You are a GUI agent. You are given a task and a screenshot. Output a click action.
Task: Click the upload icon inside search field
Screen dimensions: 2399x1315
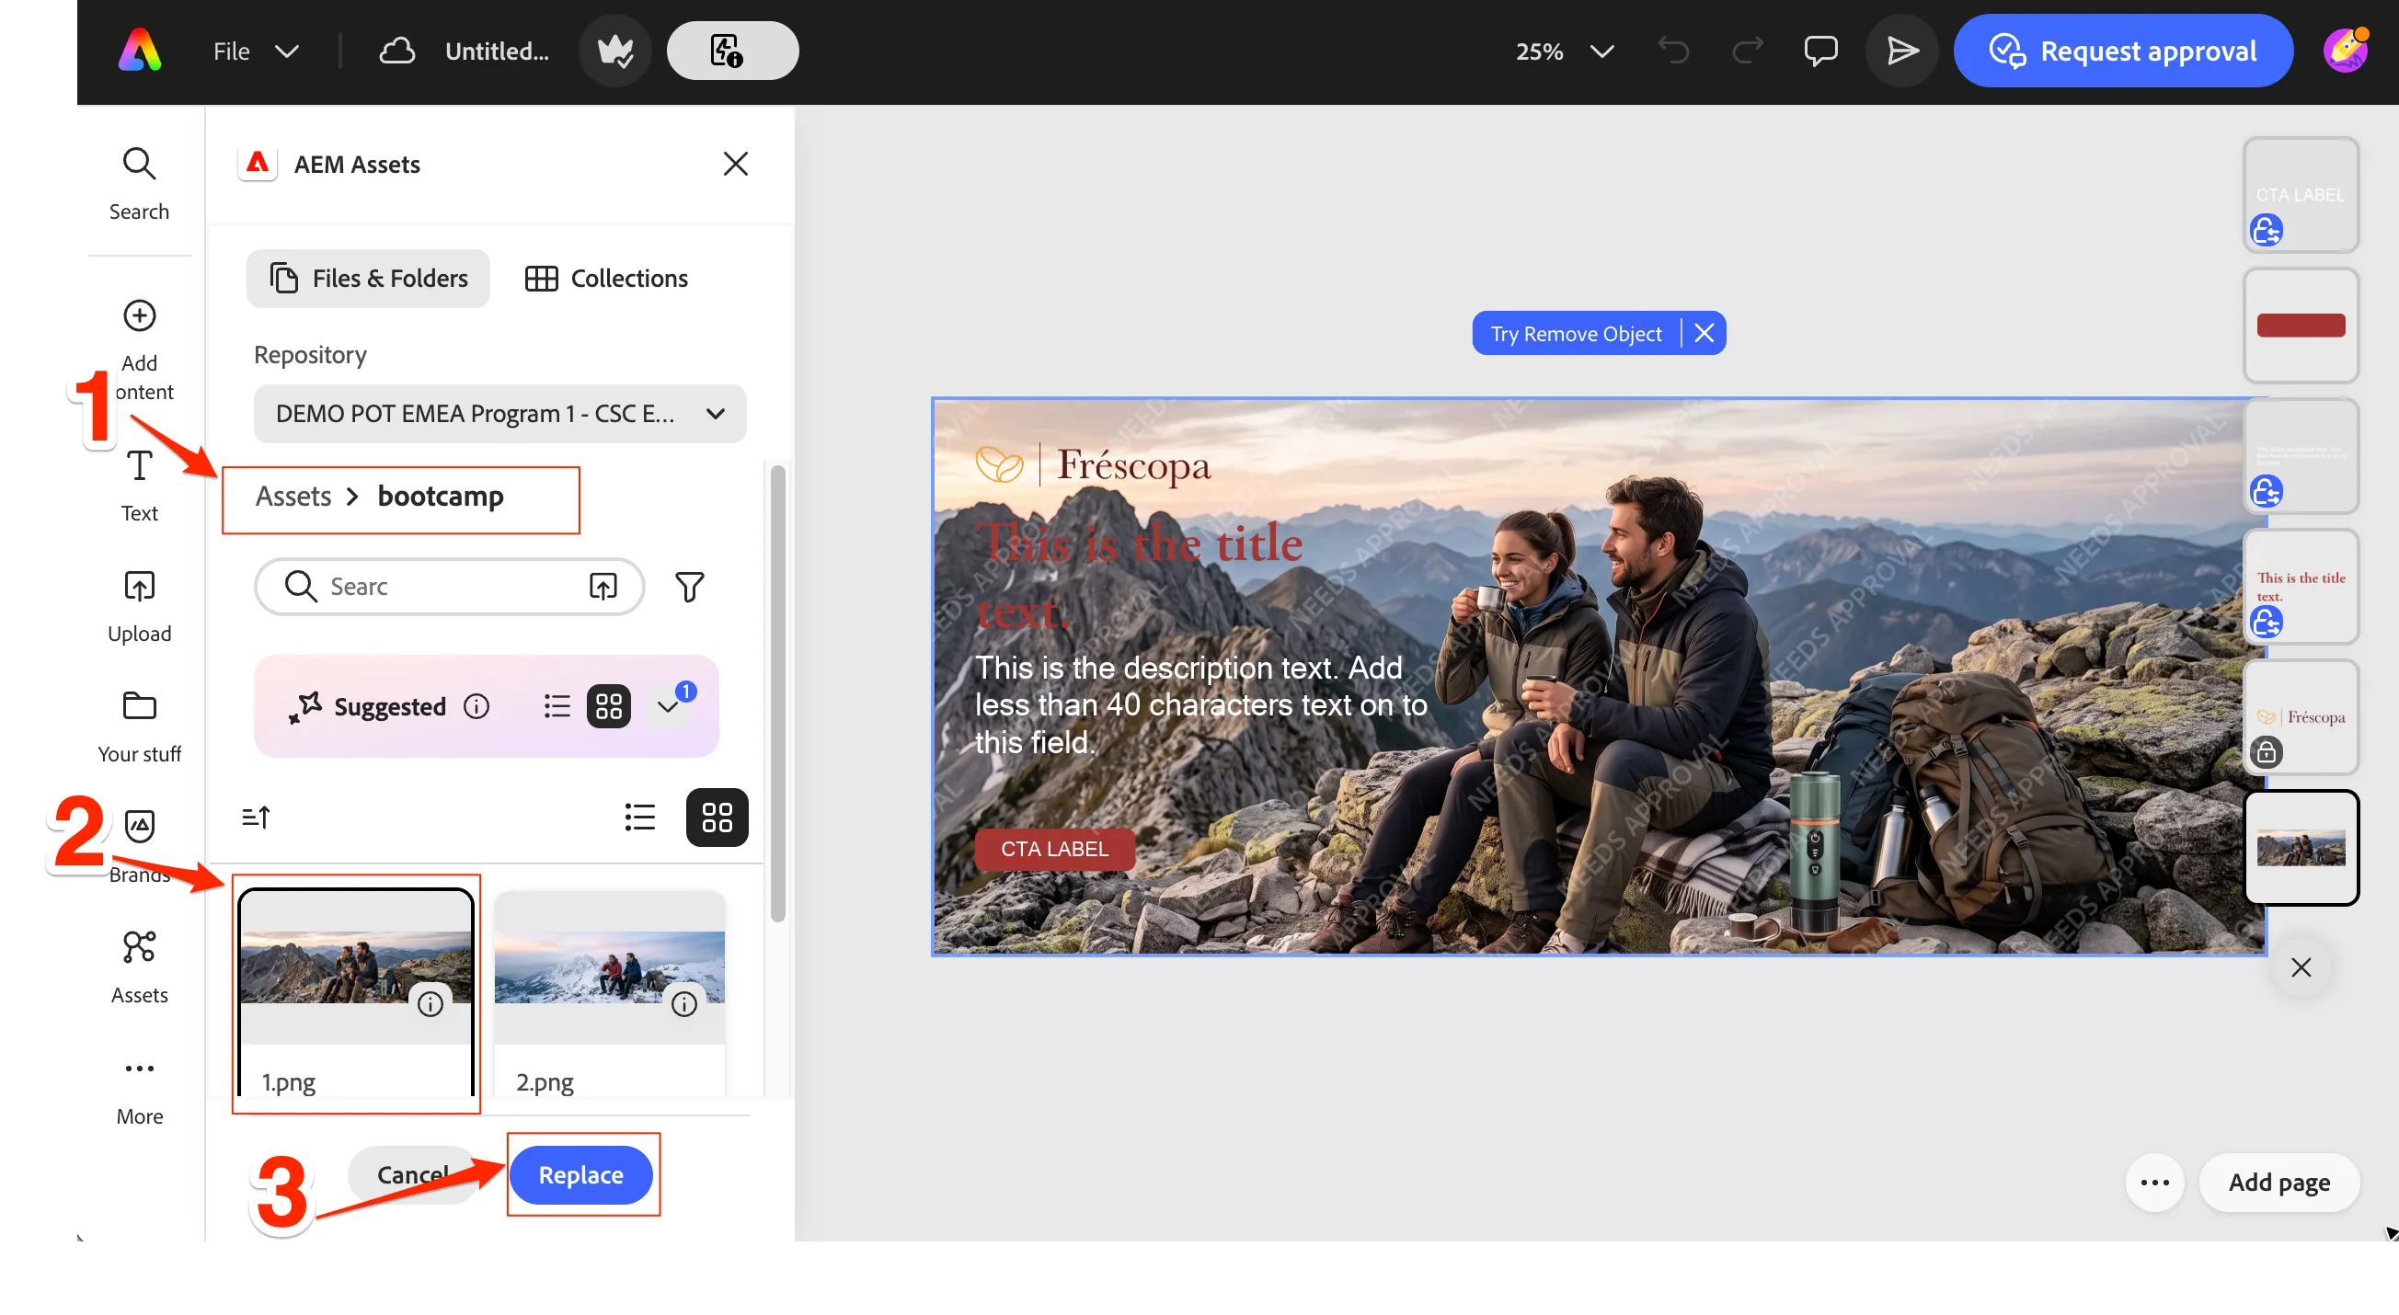click(x=603, y=586)
